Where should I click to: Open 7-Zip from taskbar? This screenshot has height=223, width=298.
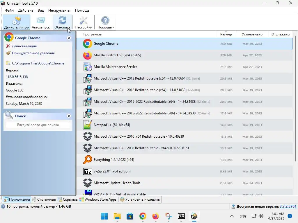pyautogui.click(x=181, y=216)
